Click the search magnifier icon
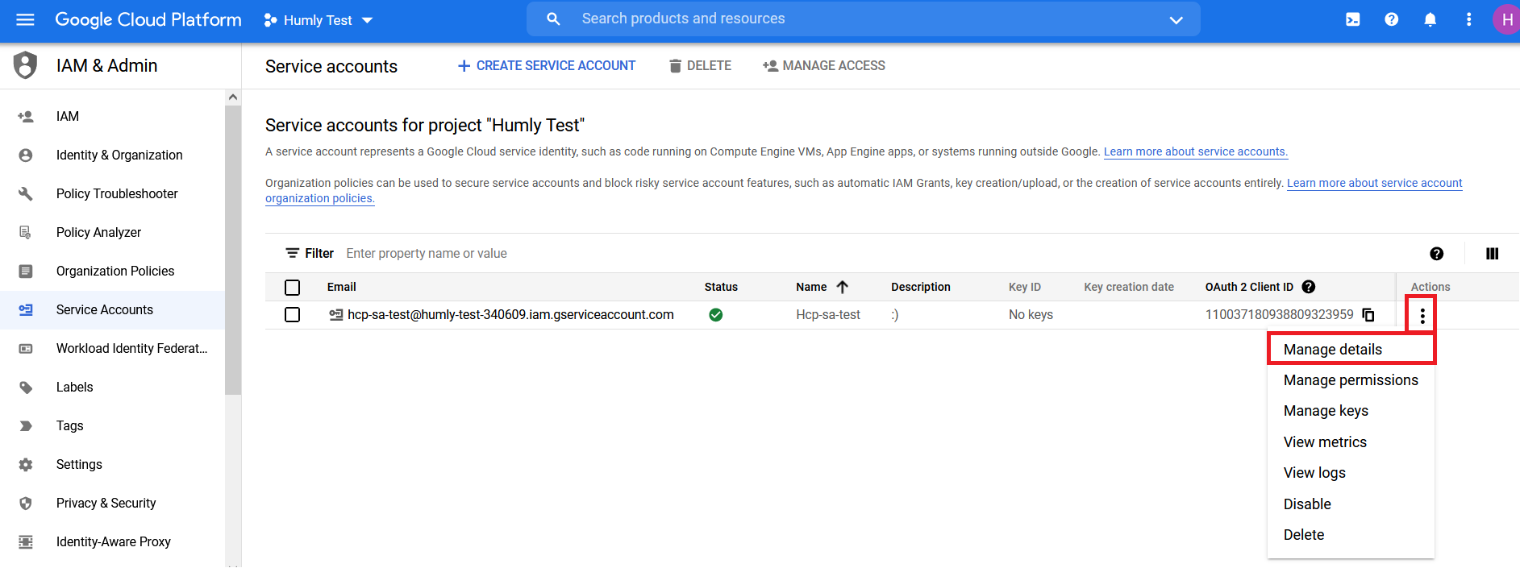The height and width of the screenshot is (568, 1520). click(553, 19)
